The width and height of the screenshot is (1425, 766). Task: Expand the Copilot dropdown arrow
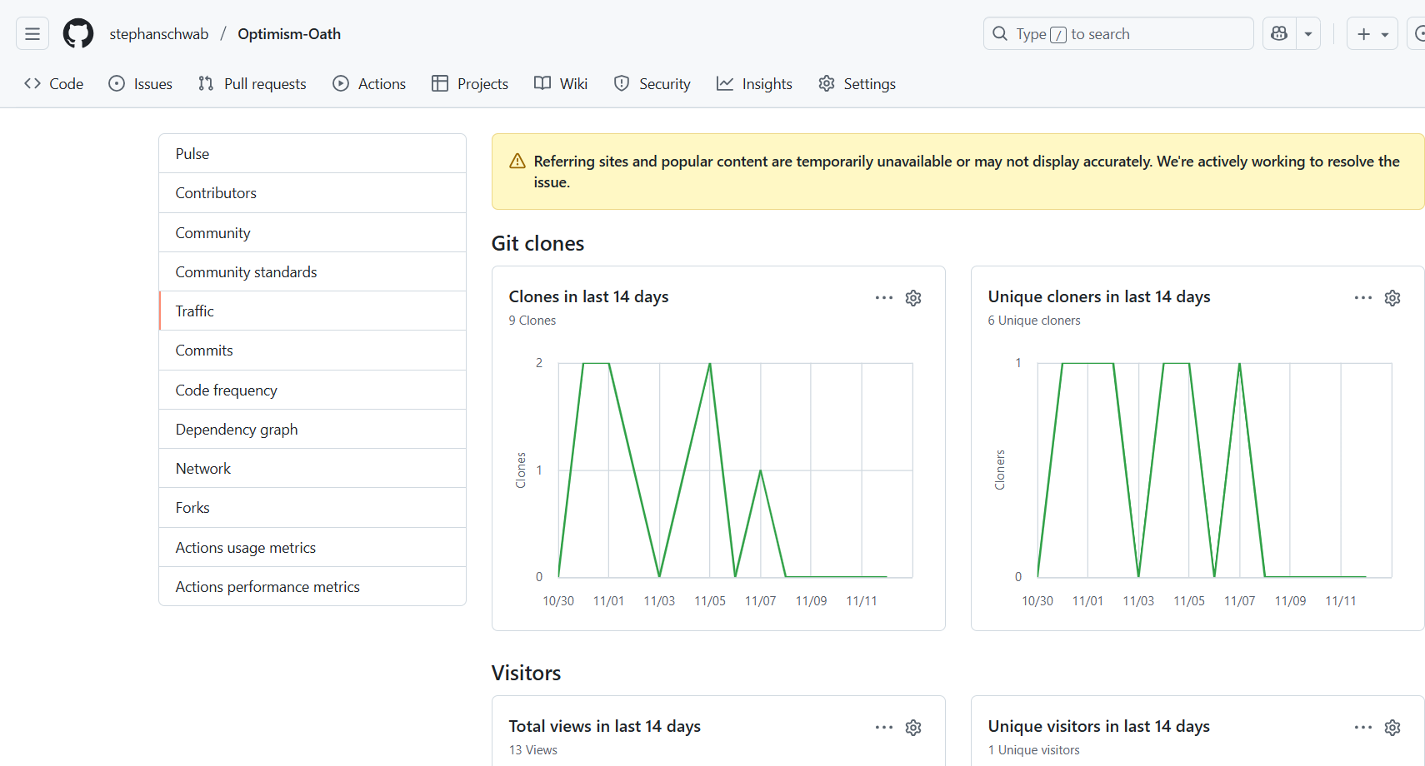click(x=1308, y=34)
